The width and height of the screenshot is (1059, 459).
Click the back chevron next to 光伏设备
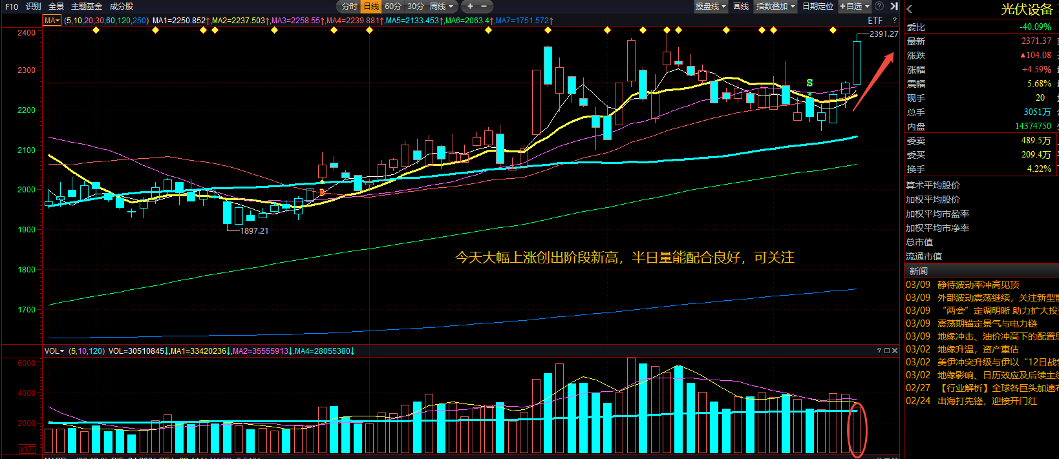click(x=910, y=9)
